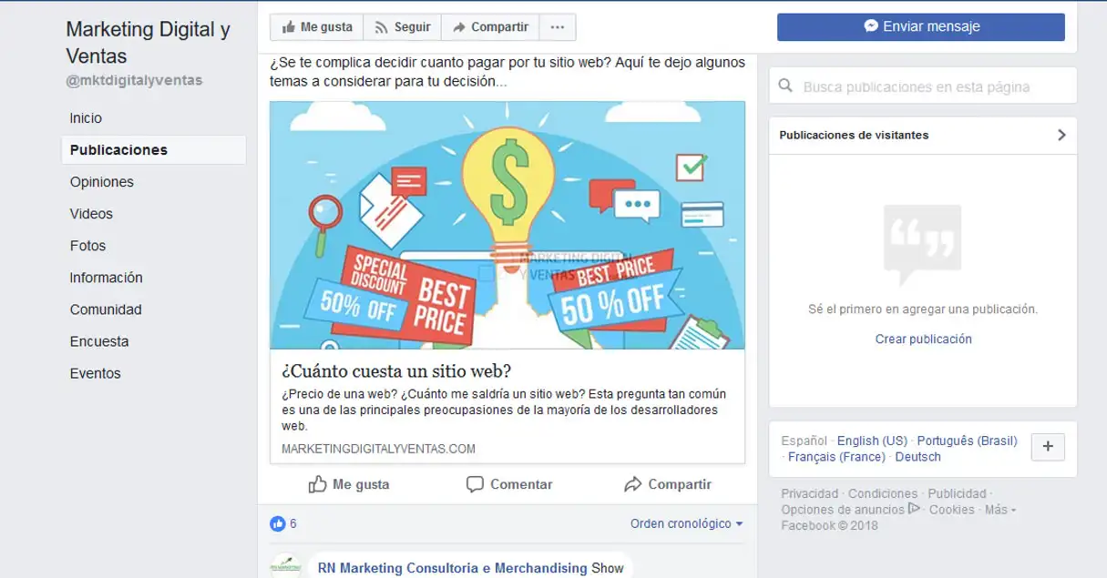Open the three-dots more options button
The height and width of the screenshot is (578, 1107).
point(558,27)
